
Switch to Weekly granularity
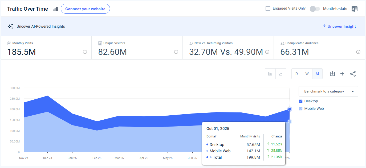click(307, 74)
